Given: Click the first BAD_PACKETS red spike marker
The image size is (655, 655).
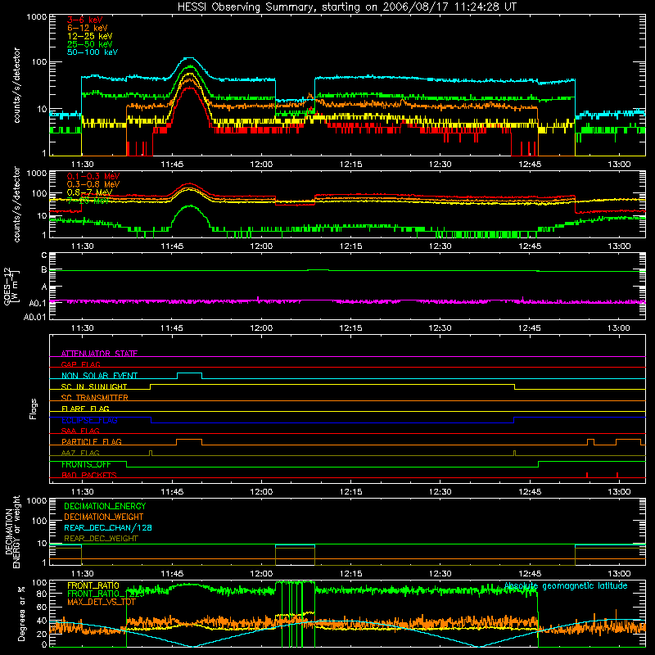Looking at the screenshot, I should point(587,475).
